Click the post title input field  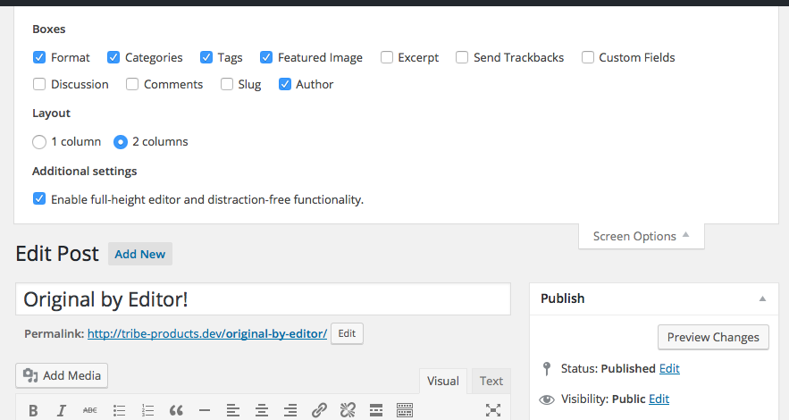tap(263, 299)
